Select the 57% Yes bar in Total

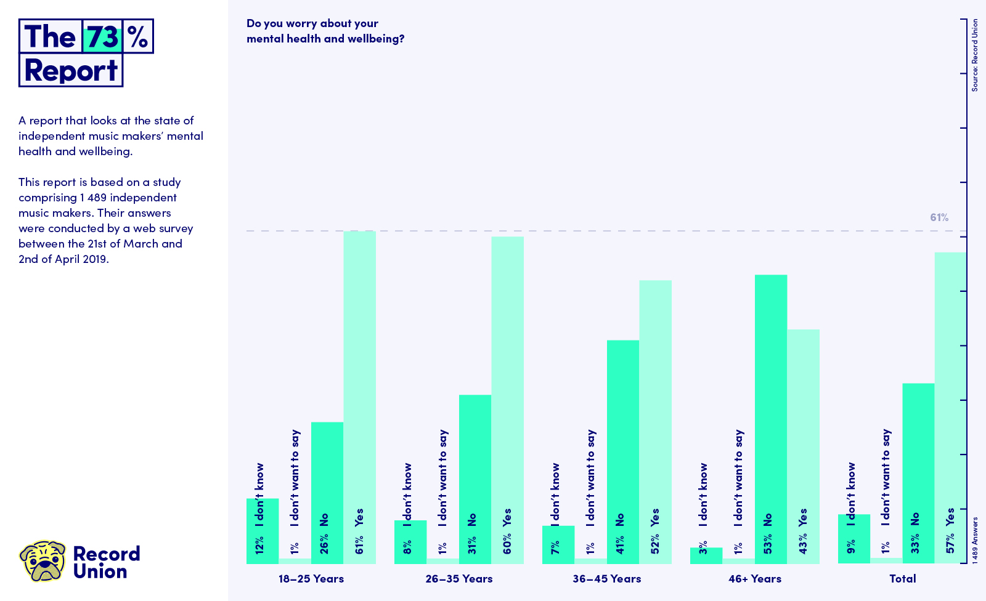coord(950,408)
